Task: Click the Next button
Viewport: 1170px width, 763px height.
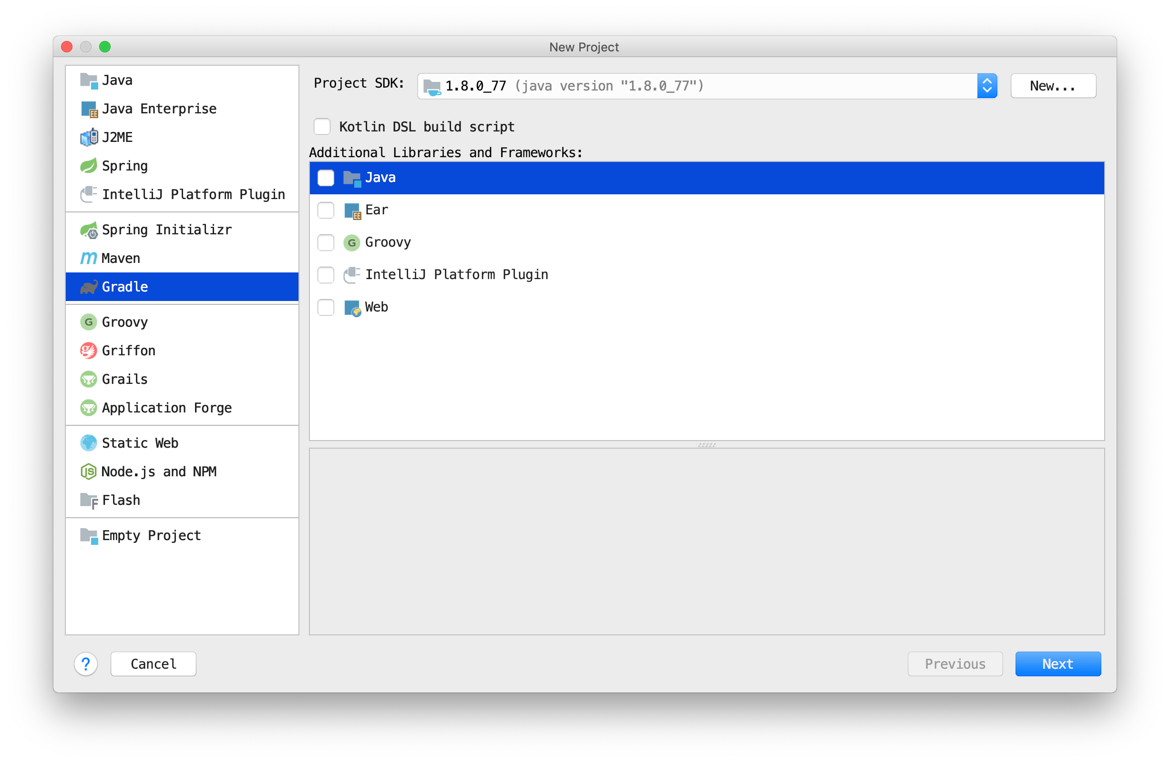Action: tap(1058, 664)
